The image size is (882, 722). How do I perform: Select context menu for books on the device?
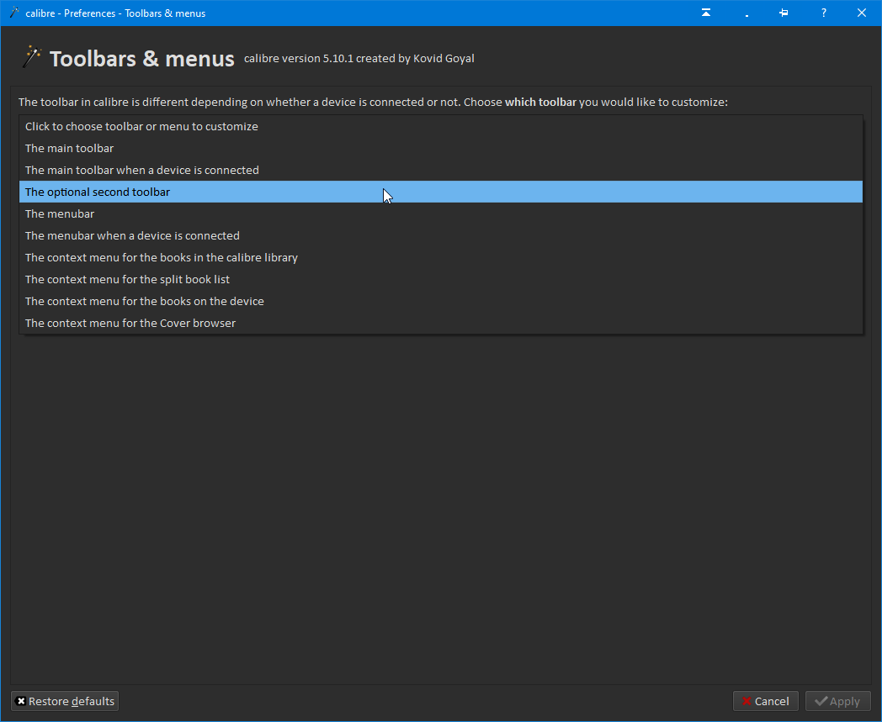440,302
